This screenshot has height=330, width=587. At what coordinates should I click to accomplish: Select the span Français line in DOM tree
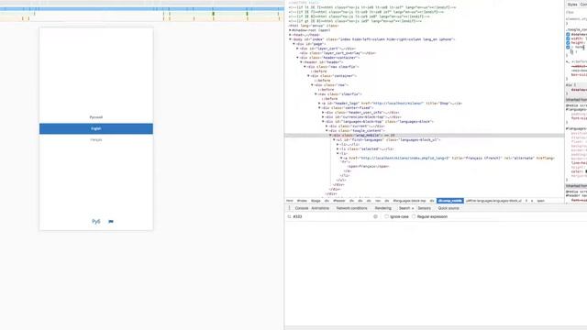pyautogui.click(x=369, y=167)
